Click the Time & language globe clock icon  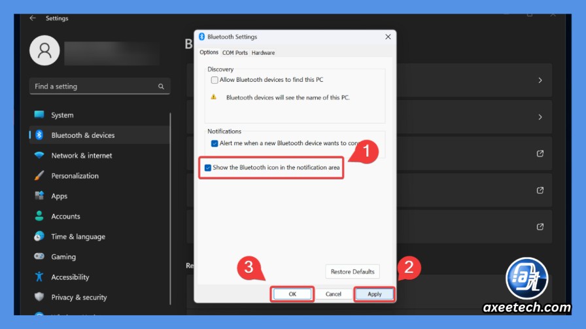click(x=39, y=236)
